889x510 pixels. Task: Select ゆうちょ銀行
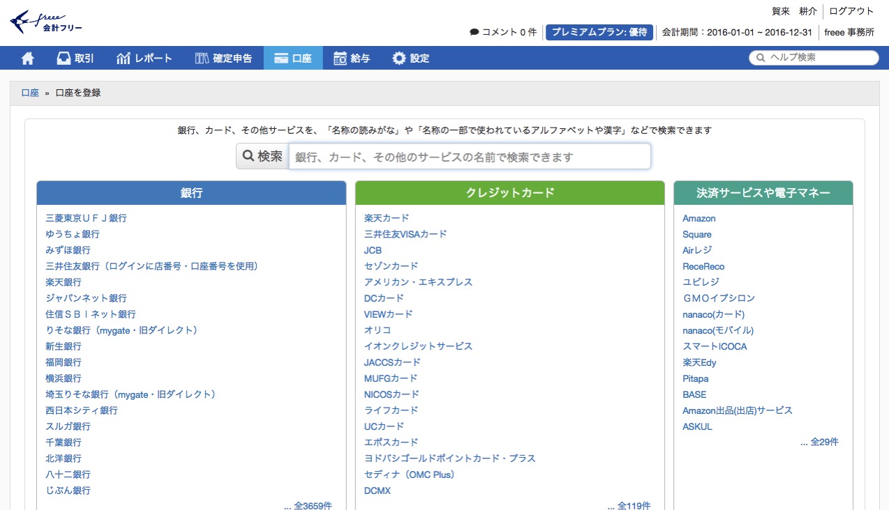(73, 234)
